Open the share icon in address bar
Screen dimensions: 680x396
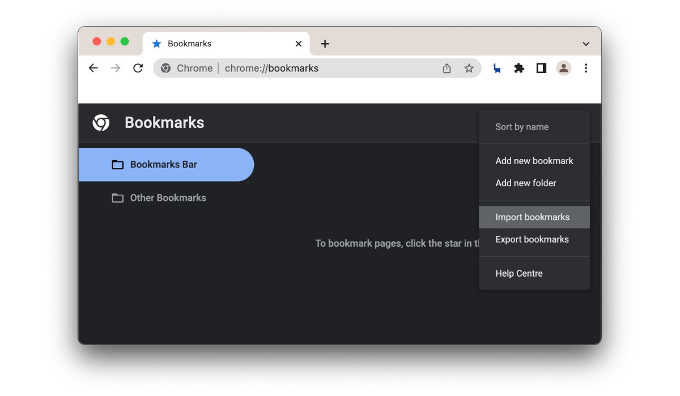pos(447,68)
